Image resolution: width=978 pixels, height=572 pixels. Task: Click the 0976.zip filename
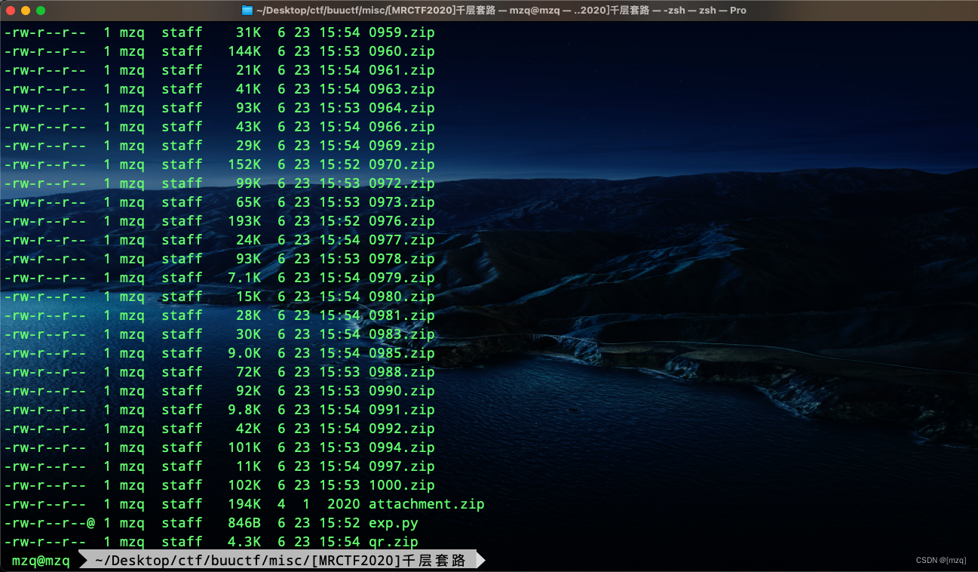(401, 221)
